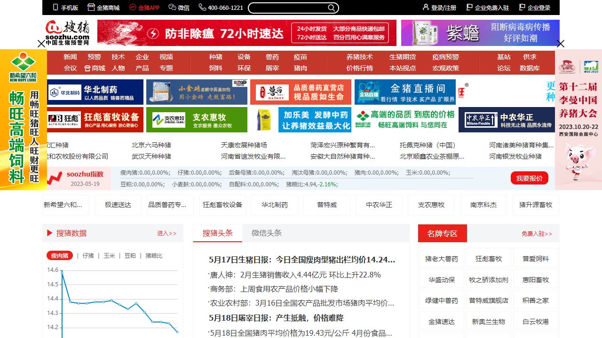This screenshot has height=338, width=602.
Task: Open the 华北制药 banner ad
Action: click(x=95, y=92)
